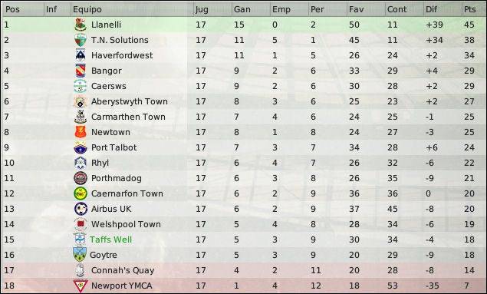Click the Caernarfon Town green-yellow badge
This screenshot has width=487, height=294.
pyautogui.click(x=81, y=193)
